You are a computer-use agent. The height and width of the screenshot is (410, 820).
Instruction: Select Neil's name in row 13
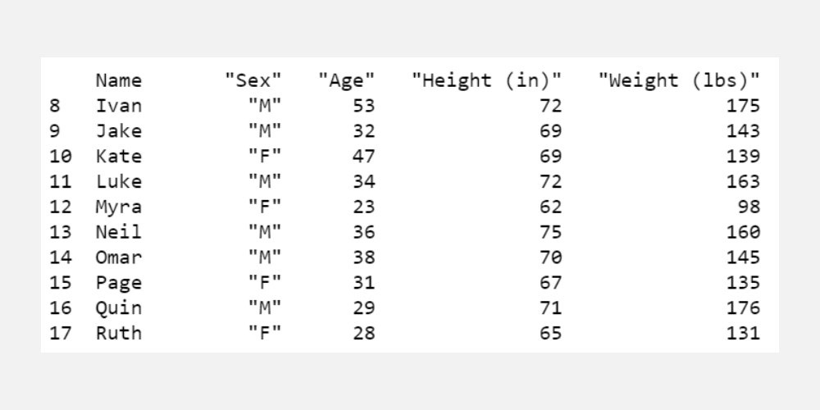pos(118,232)
